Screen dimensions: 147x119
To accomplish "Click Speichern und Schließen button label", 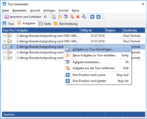I will click(x=25, y=17).
